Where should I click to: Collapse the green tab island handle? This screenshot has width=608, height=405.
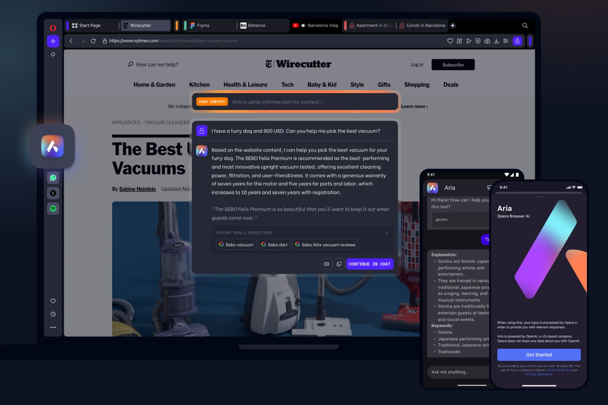point(185,25)
